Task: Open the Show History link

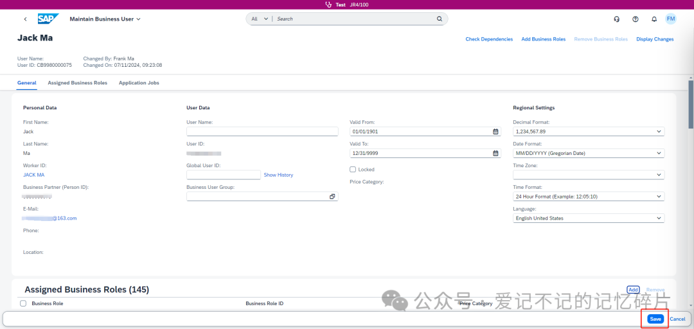Action: 278,175
